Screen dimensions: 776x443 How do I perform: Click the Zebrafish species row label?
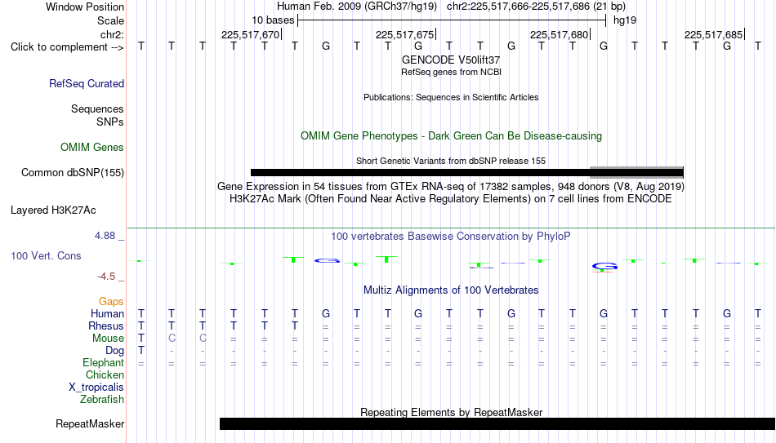click(102, 400)
